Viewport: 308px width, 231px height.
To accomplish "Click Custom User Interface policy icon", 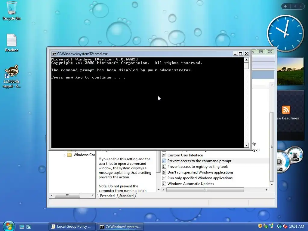I will point(165,155).
